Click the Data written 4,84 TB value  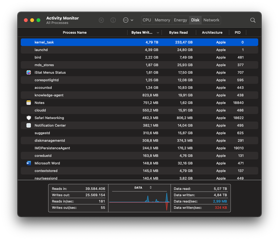pos(220,195)
